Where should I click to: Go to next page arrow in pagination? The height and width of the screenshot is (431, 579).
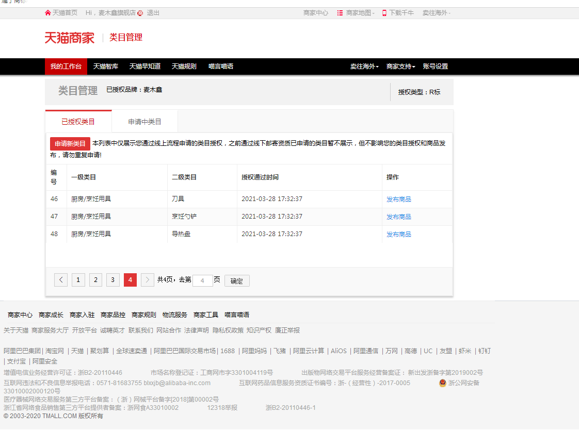pos(148,280)
